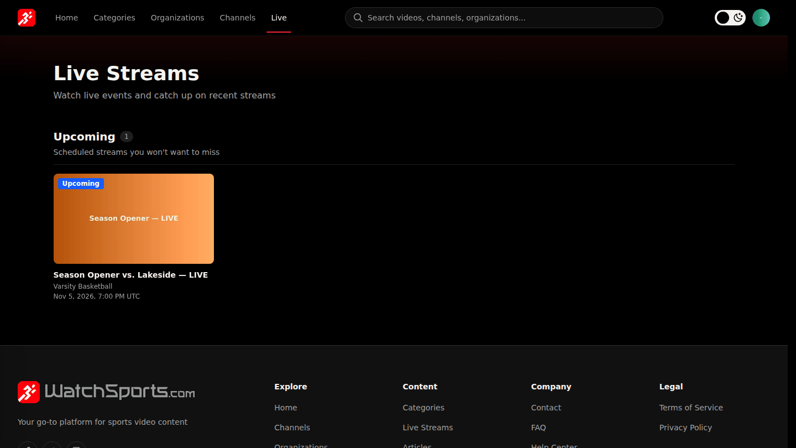Click the search magnifier icon
This screenshot has height=448, width=796.
(358, 18)
